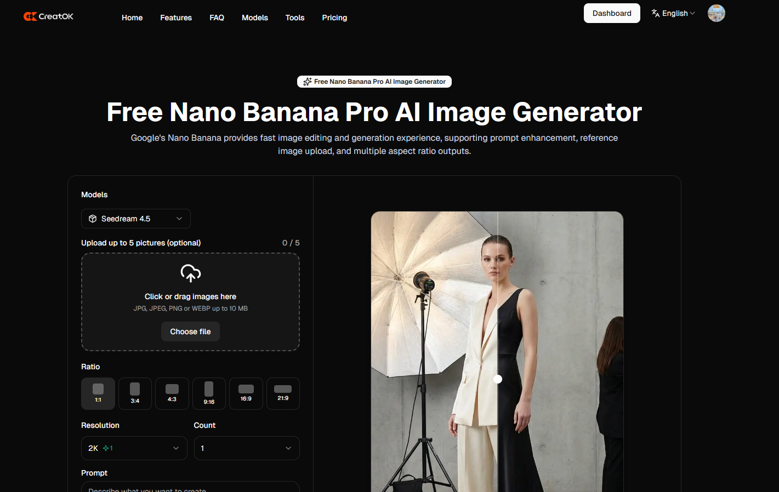Click the language translate icon
This screenshot has width=779, height=492.
coord(655,13)
